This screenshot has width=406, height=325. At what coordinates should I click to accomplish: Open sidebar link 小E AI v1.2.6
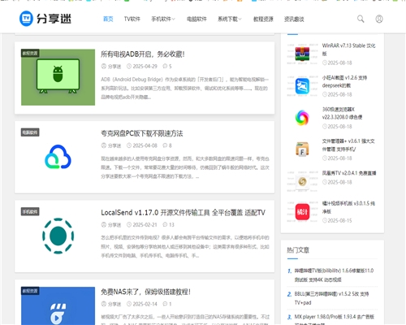click(x=344, y=81)
